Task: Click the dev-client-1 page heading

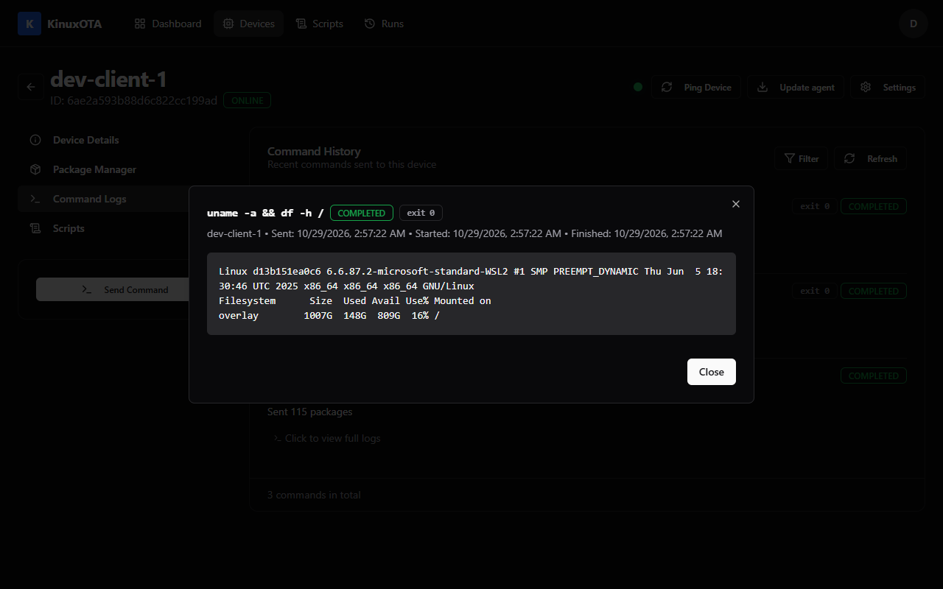Action: pos(109,80)
